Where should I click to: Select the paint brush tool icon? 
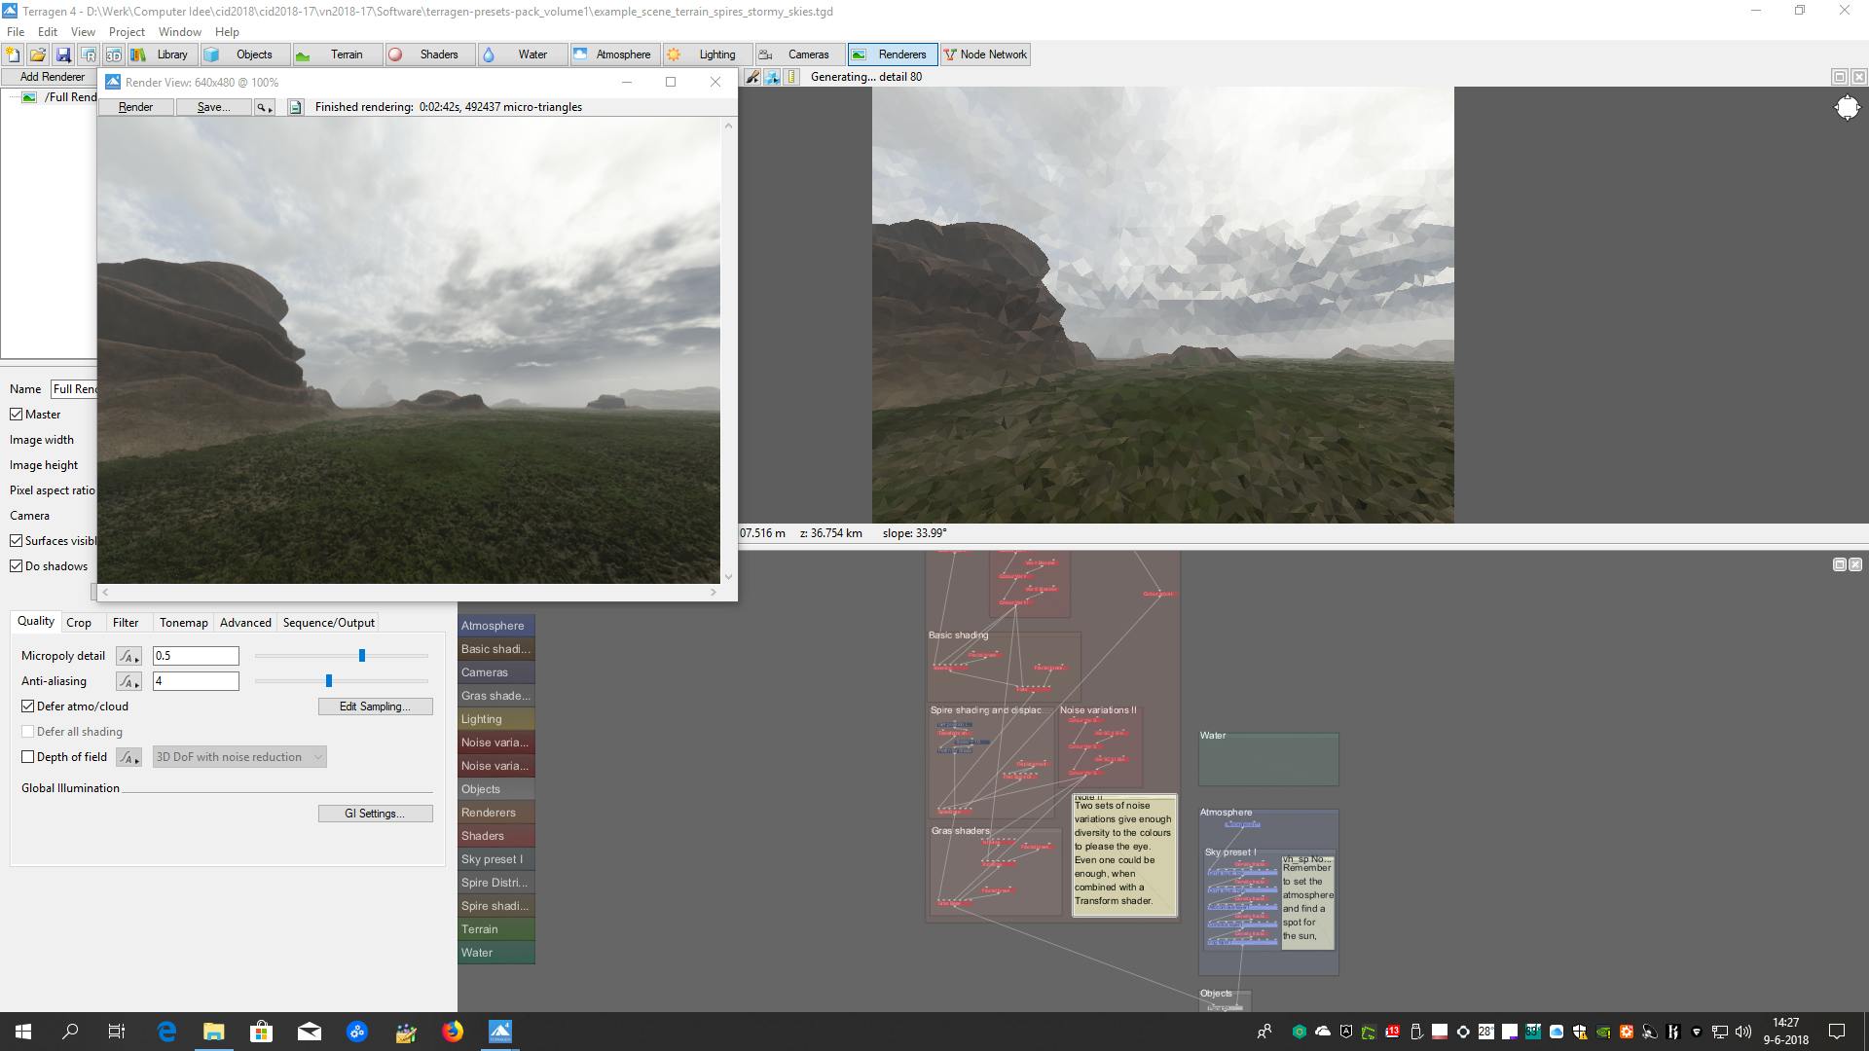pyautogui.click(x=752, y=77)
